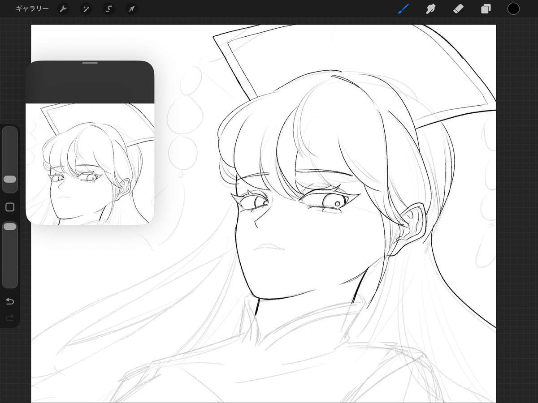538x403 pixels.
Task: Redo the undone stroke
Action: tap(10, 318)
